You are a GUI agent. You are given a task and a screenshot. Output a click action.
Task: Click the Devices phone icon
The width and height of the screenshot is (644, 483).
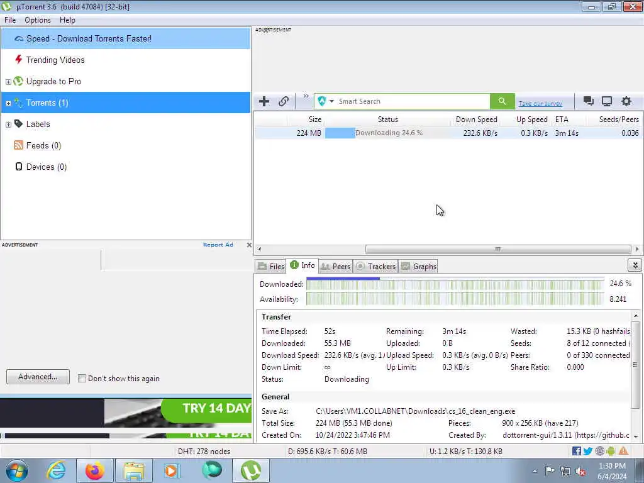18,166
